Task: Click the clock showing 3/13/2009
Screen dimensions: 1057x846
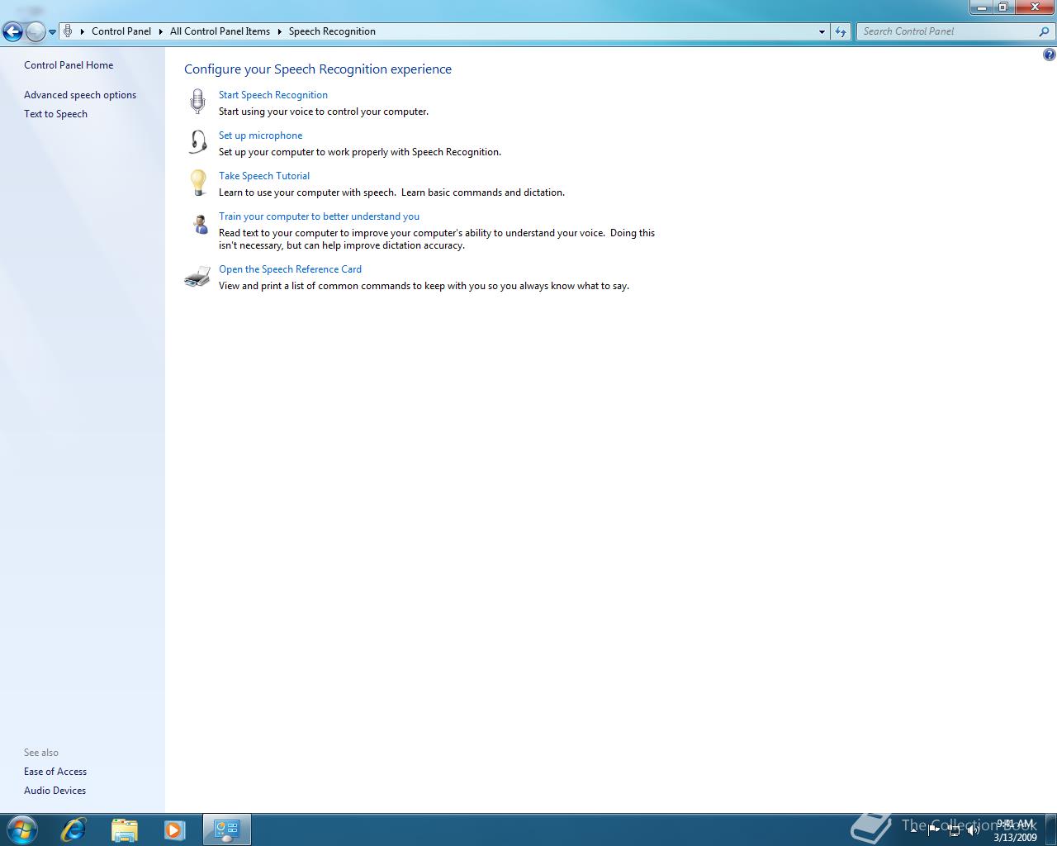Action: tap(1015, 830)
